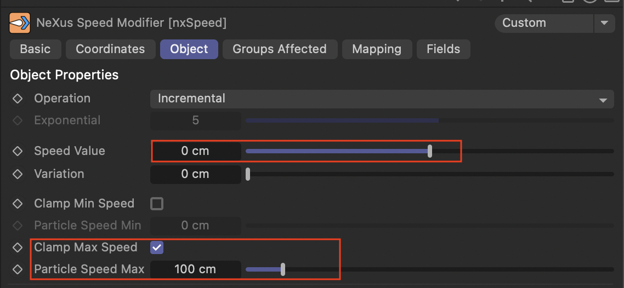Click the Object Properties heading
Viewport: 624px width, 288px height.
pyautogui.click(x=65, y=74)
